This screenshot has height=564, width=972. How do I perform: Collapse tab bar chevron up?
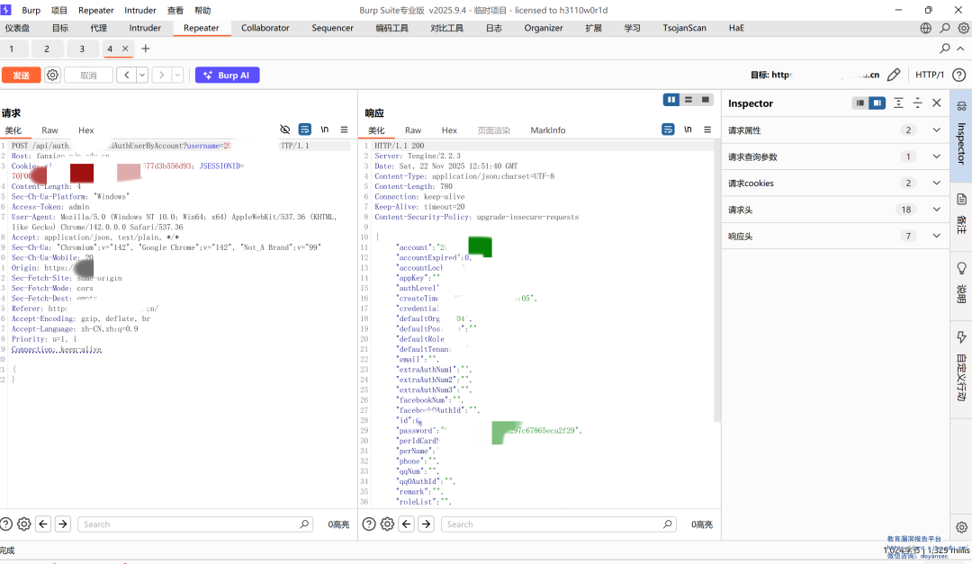960,49
